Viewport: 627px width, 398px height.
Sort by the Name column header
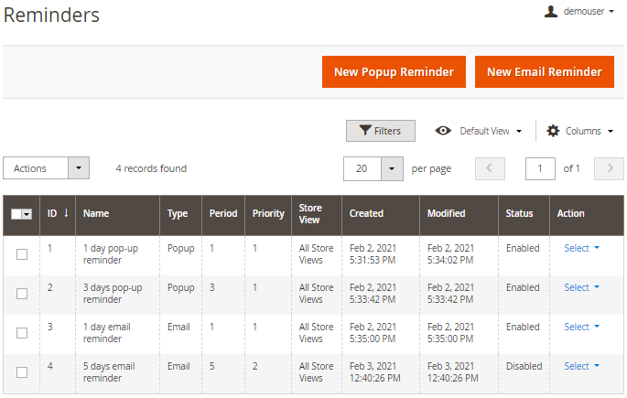coord(96,213)
